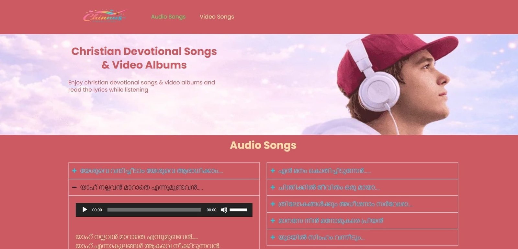This screenshot has width=518, height=249.
Task: Collapse the open song with minus icon
Action: (74, 187)
